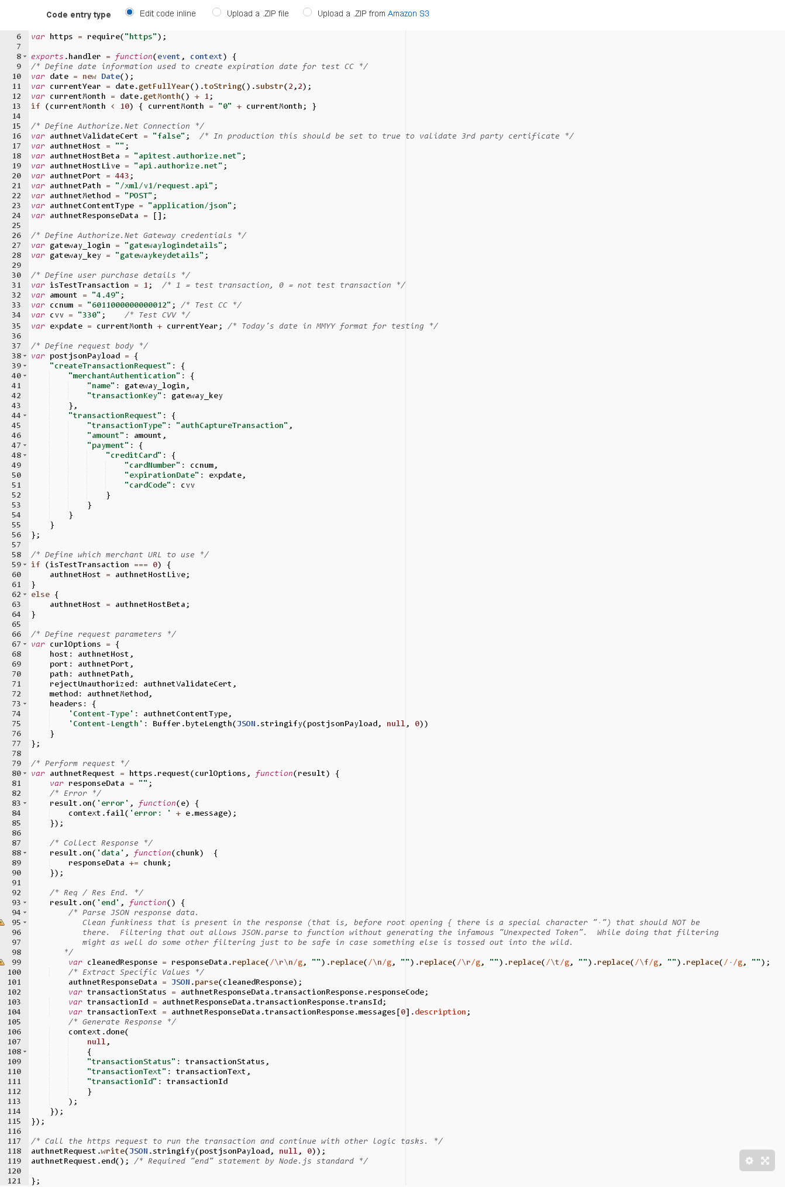Click the rejectUnauthorized option line
The width and height of the screenshot is (785, 1187).
tap(143, 684)
